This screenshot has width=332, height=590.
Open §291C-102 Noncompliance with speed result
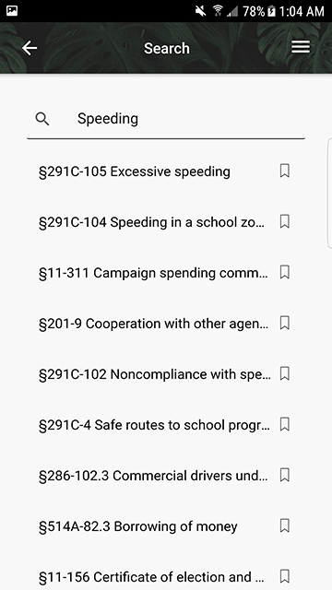pos(155,374)
